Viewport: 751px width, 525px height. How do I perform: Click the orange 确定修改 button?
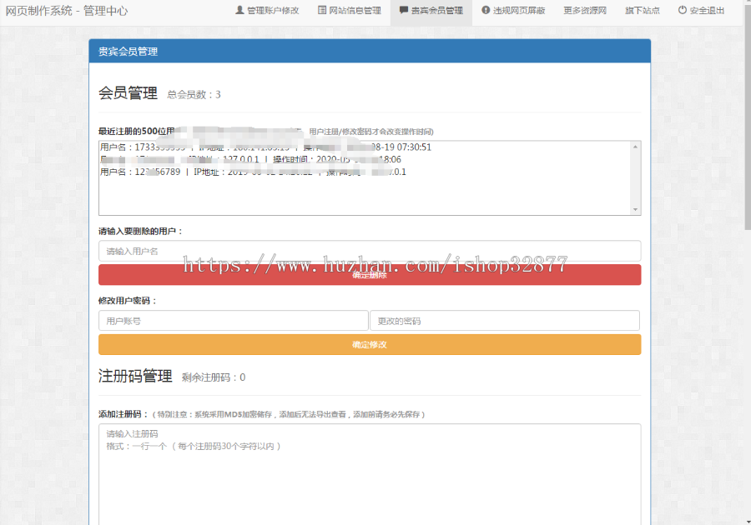(x=370, y=345)
